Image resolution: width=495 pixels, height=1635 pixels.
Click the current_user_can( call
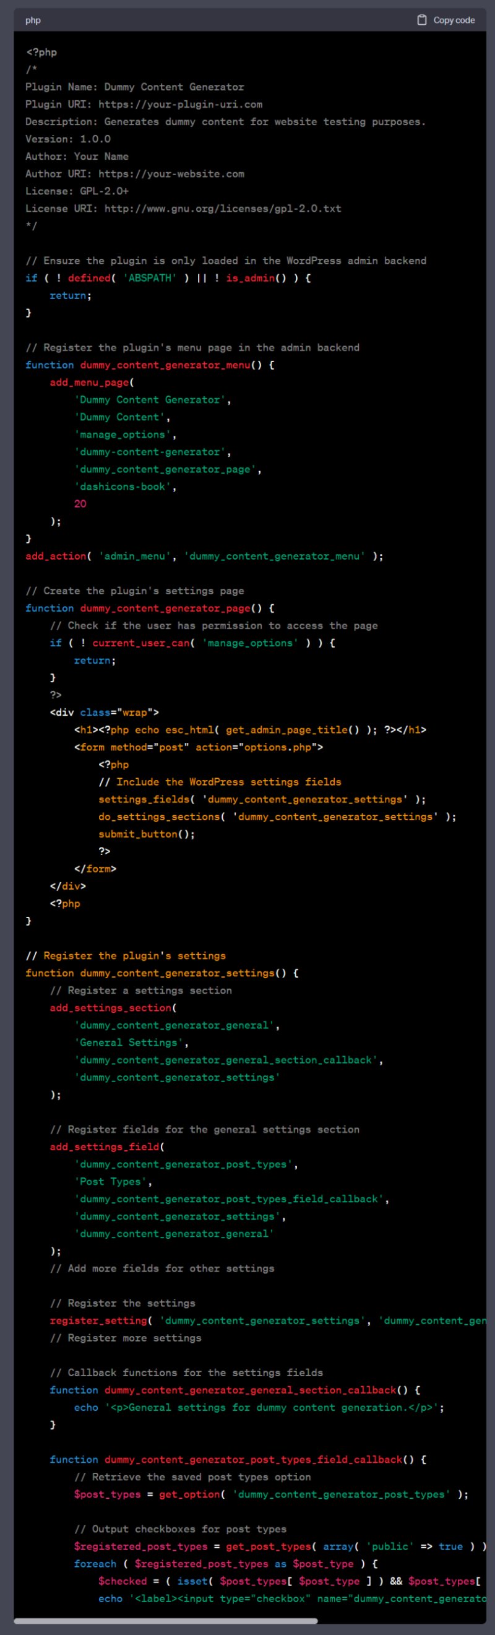click(x=144, y=643)
